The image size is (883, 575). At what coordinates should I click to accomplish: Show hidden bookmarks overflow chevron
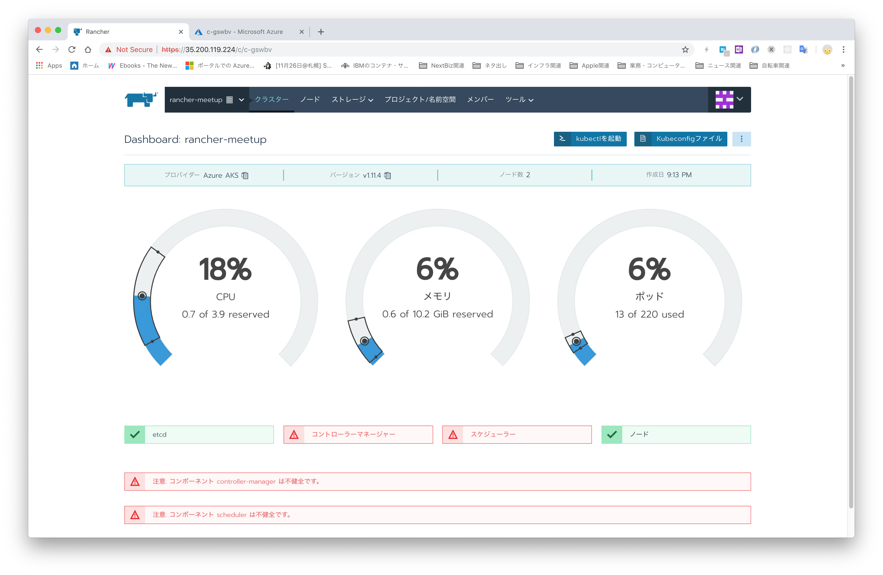pyautogui.click(x=843, y=66)
